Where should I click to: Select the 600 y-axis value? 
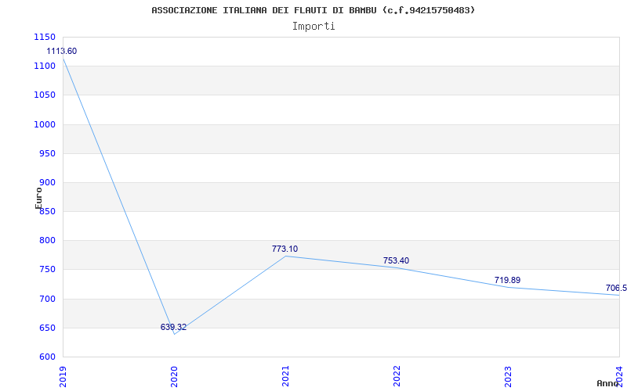click(x=47, y=357)
